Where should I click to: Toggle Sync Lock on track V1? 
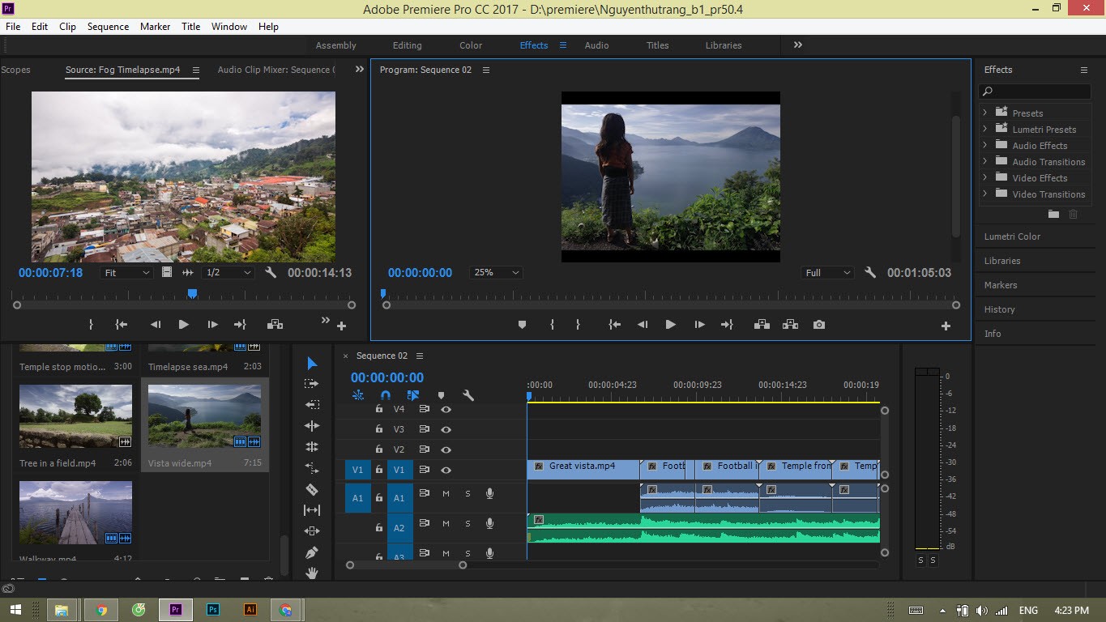424,470
